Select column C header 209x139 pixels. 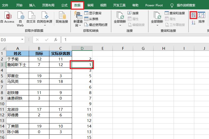point(61,48)
